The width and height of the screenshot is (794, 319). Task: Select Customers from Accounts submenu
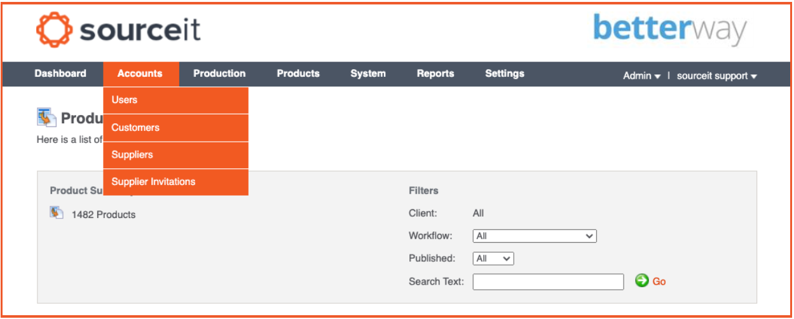[175, 128]
